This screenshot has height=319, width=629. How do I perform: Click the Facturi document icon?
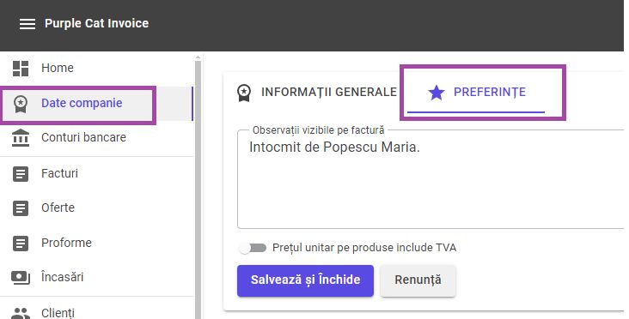pyautogui.click(x=21, y=174)
